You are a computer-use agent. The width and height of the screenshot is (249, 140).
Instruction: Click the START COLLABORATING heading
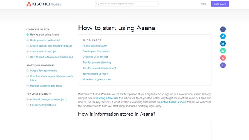tap(40, 65)
